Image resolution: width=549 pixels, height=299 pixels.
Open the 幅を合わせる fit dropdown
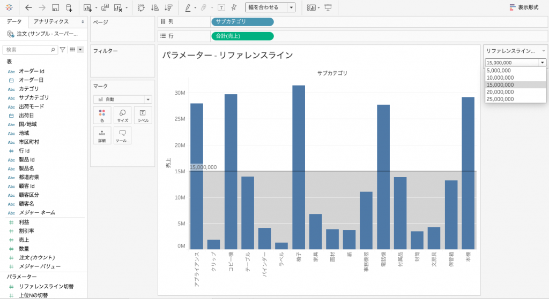pos(270,7)
